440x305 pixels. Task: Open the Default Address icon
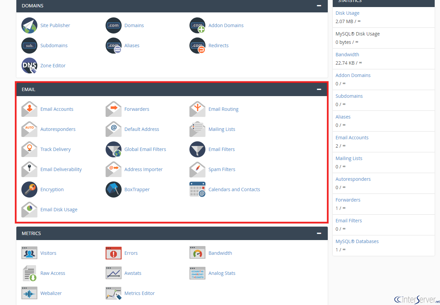pyautogui.click(x=114, y=129)
